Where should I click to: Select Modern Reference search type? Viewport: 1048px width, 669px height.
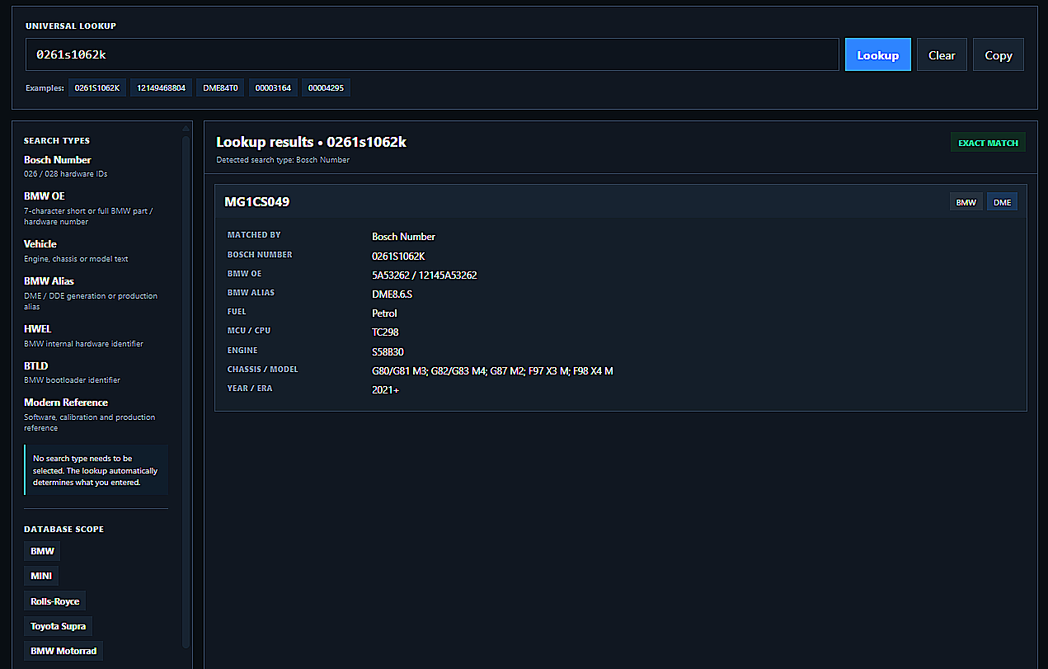66,403
